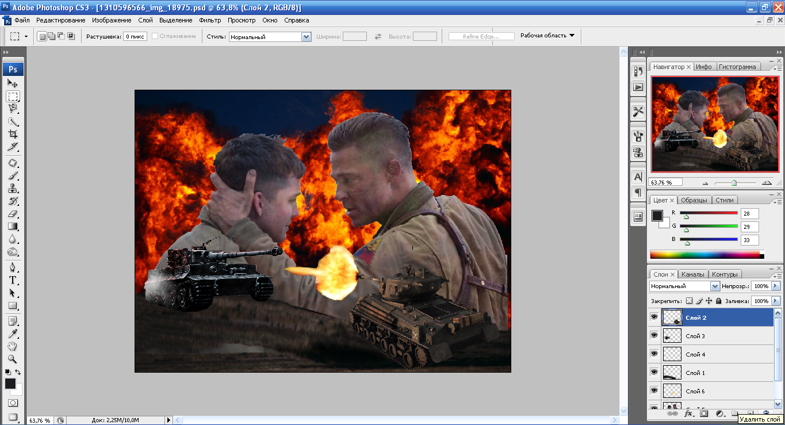The image size is (785, 425).
Task: Open the Файл menu
Action: [22, 20]
